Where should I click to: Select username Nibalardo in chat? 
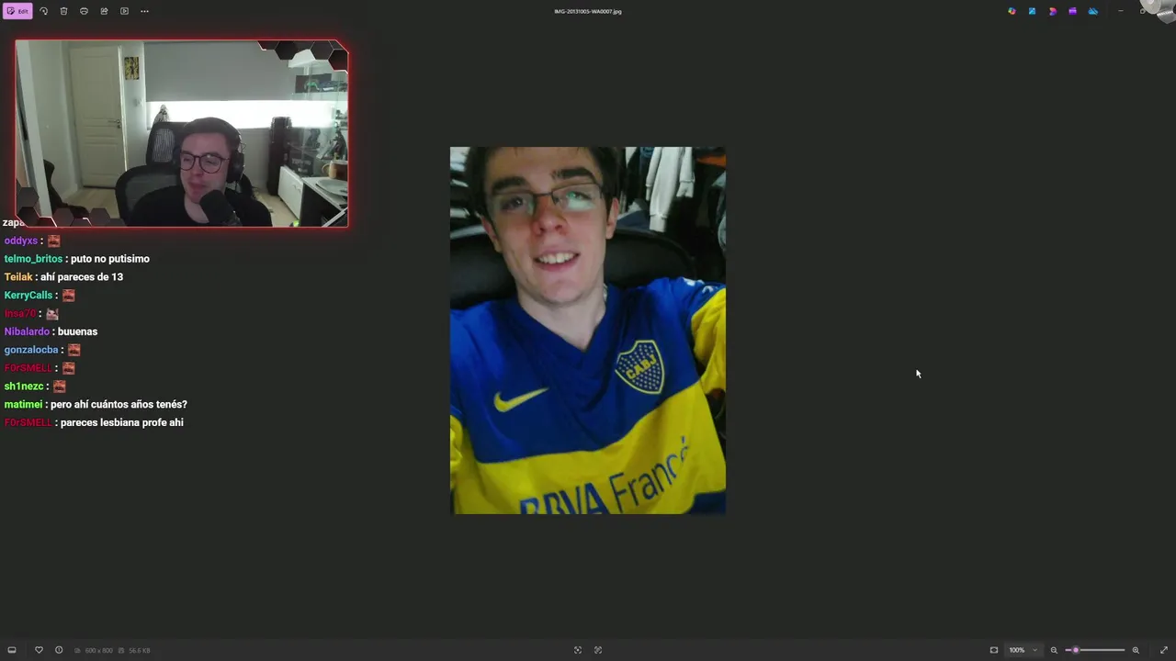pyautogui.click(x=27, y=331)
